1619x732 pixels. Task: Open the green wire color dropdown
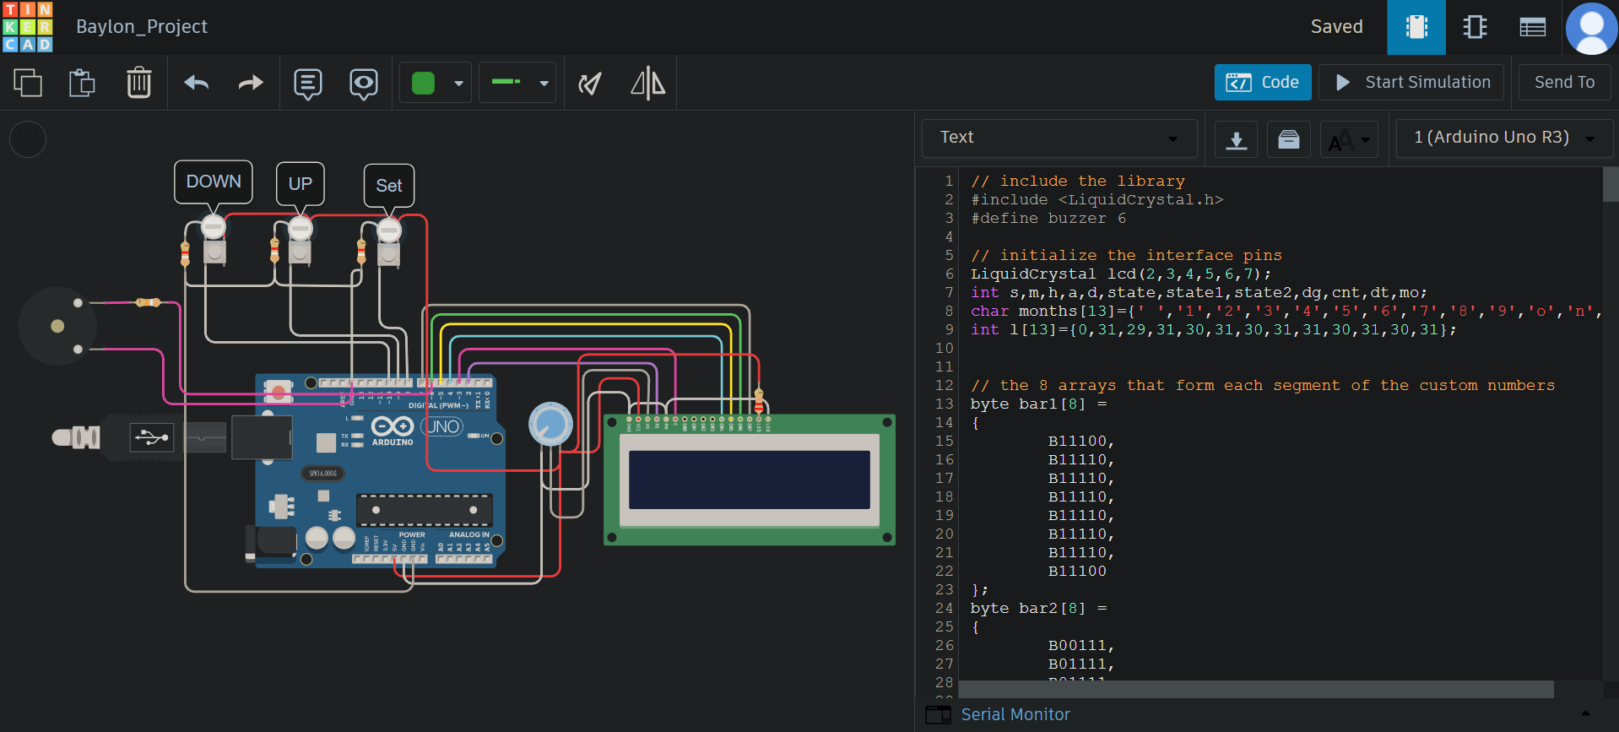[x=436, y=83]
